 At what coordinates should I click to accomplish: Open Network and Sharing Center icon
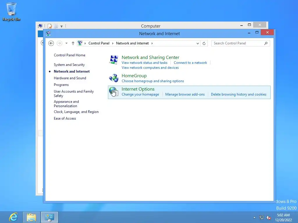pos(114,60)
